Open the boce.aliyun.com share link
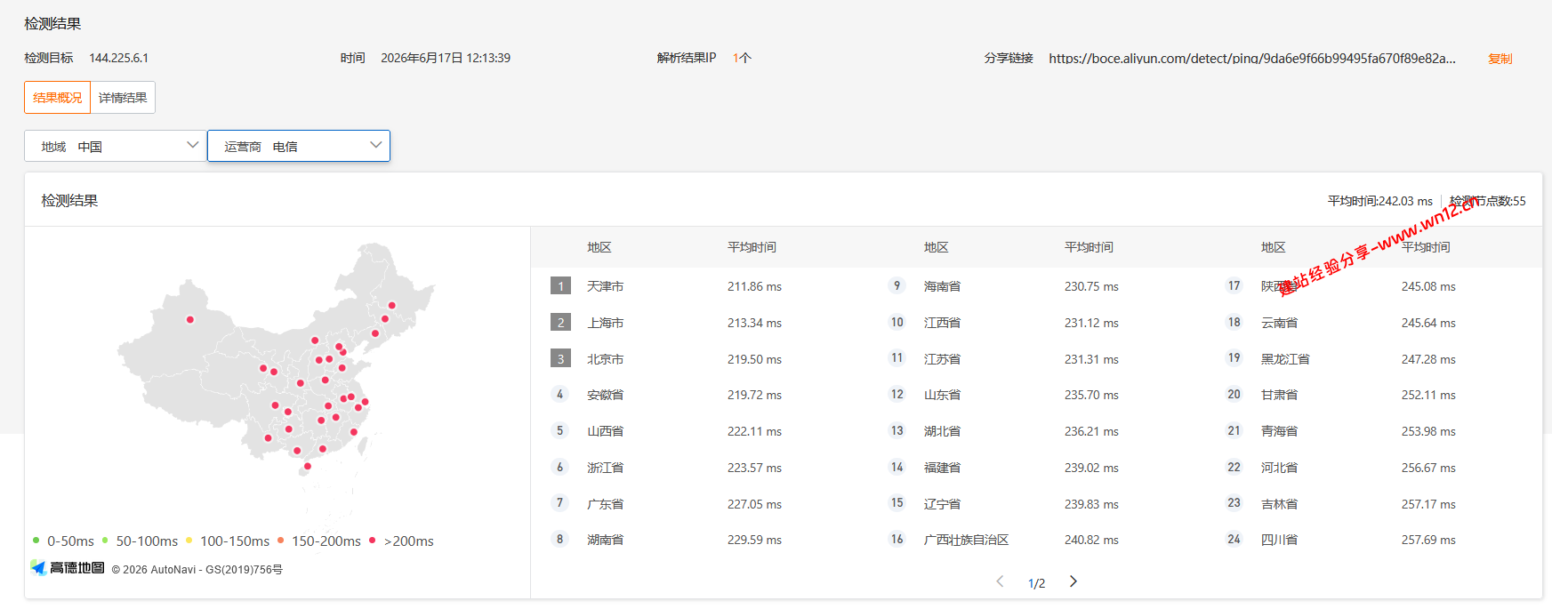 (x=1252, y=59)
